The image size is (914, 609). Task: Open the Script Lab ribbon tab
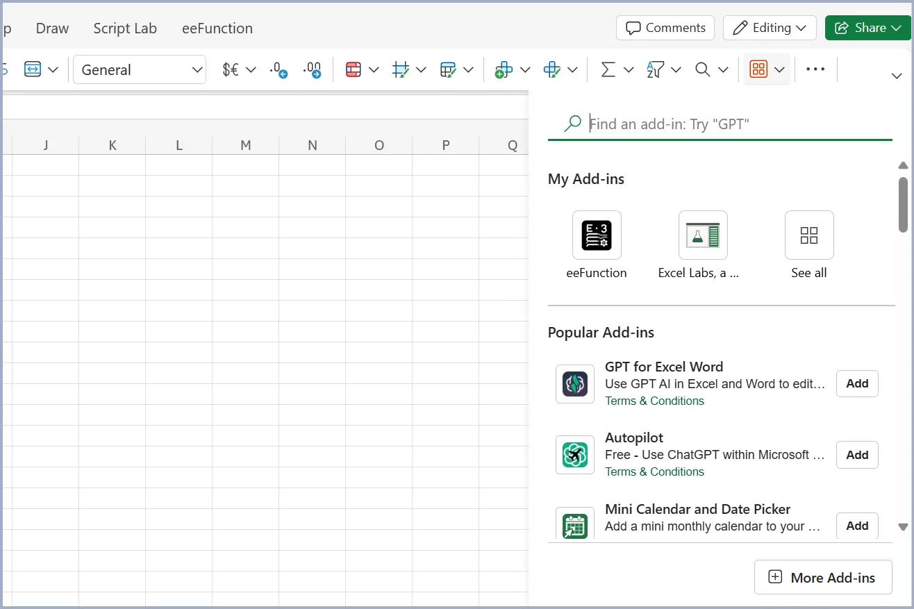pyautogui.click(x=125, y=28)
